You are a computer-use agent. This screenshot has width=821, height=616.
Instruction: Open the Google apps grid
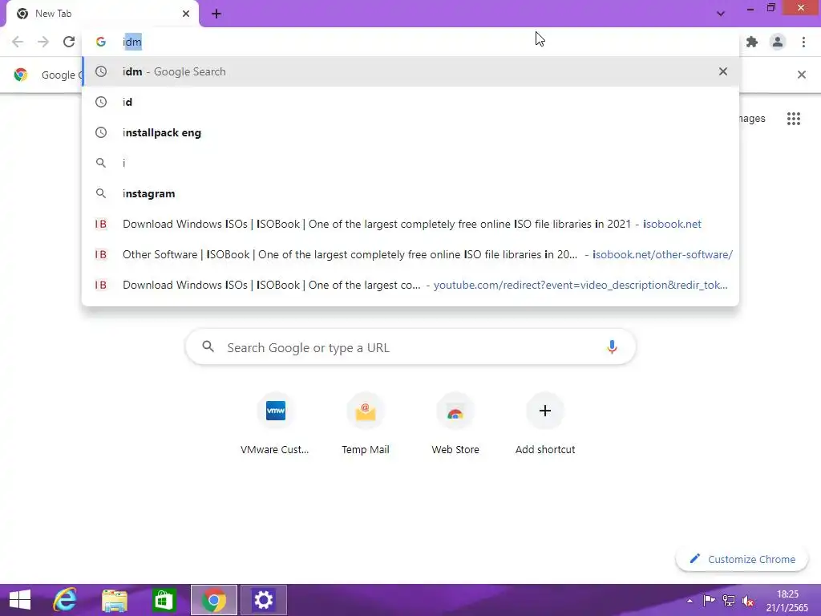[x=794, y=119]
